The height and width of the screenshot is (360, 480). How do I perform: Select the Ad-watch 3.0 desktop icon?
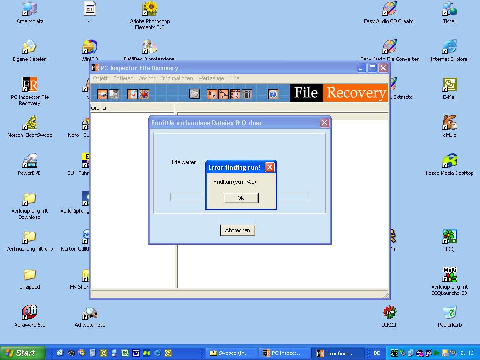[x=90, y=316]
